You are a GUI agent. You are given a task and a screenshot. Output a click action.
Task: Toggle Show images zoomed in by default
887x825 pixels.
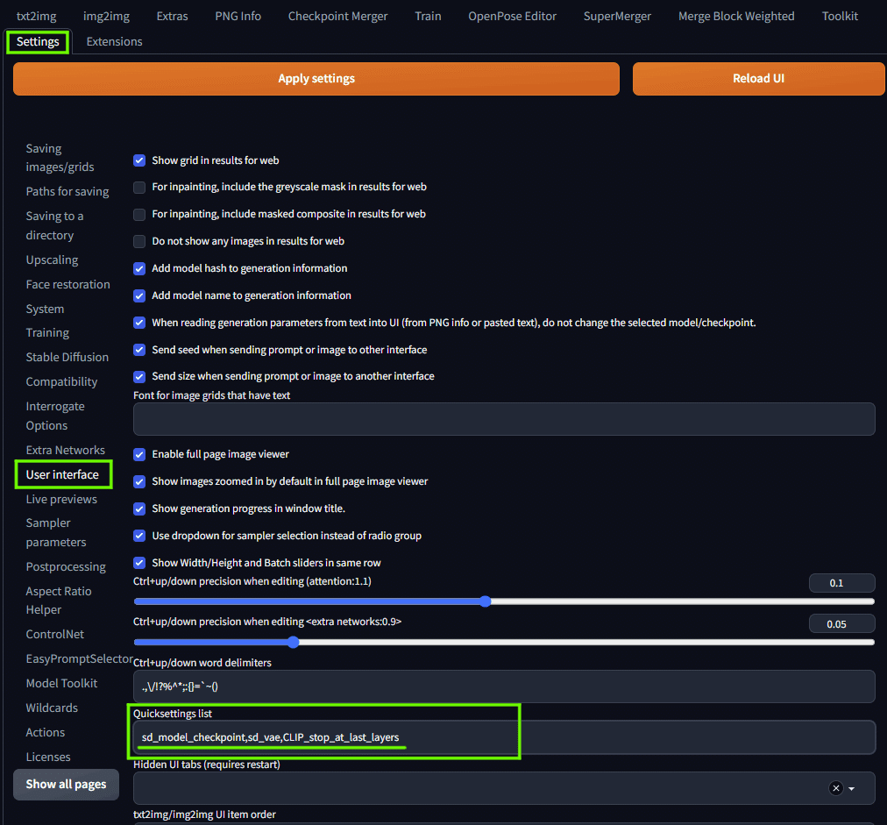point(139,481)
